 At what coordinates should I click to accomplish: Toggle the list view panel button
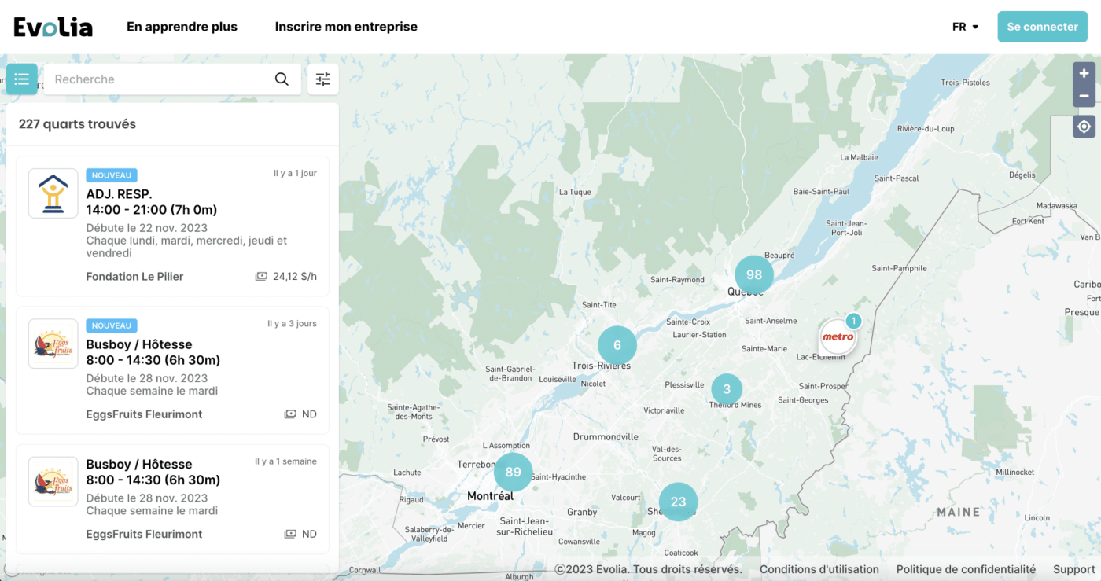click(x=22, y=79)
